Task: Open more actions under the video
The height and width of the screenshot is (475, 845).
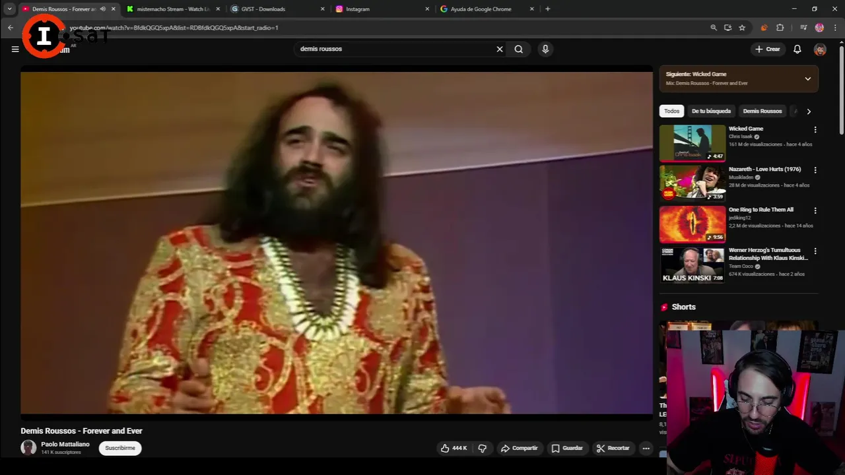Action: point(646,448)
